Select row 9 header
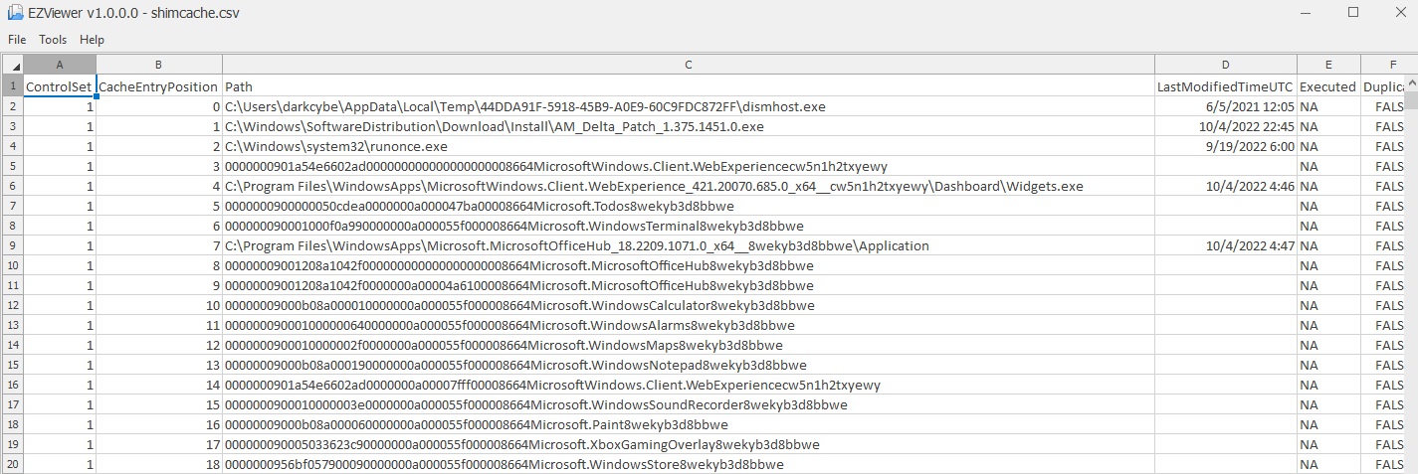 click(x=11, y=245)
